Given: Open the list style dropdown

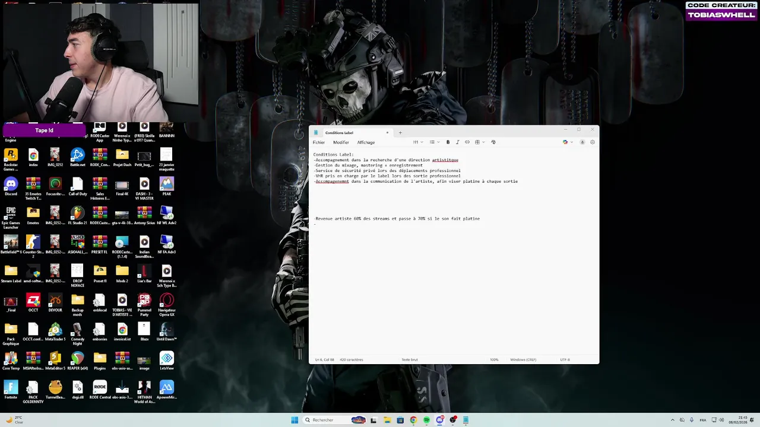Looking at the screenshot, I should click(x=434, y=142).
